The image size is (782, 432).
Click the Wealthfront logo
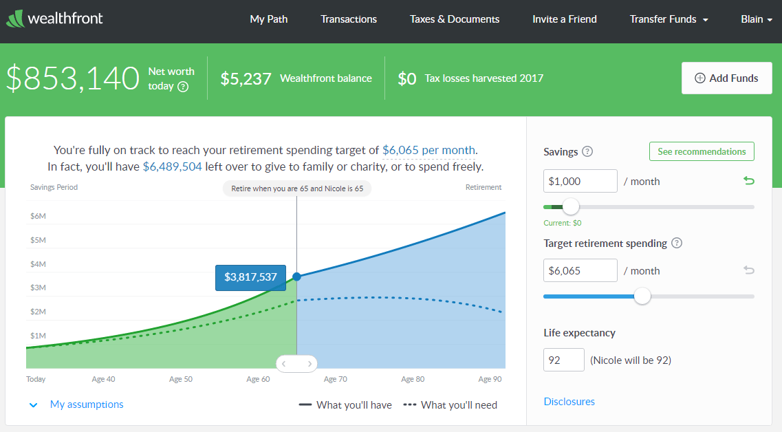(54, 19)
